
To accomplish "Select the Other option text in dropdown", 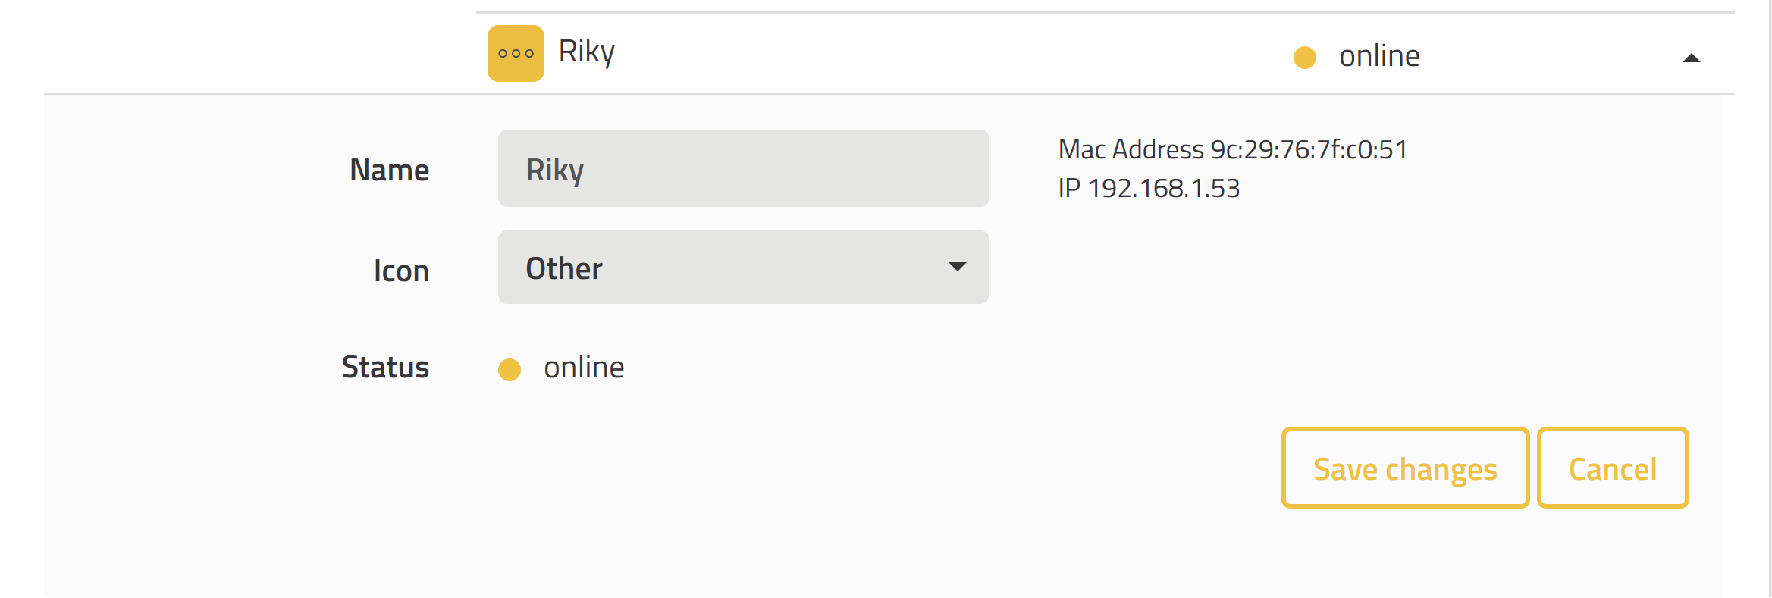I will point(563,268).
